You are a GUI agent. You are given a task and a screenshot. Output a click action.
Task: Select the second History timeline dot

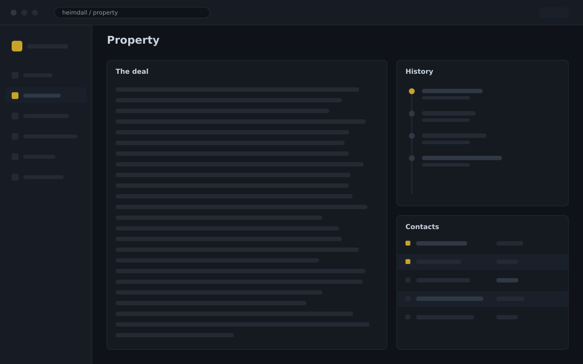(412, 114)
